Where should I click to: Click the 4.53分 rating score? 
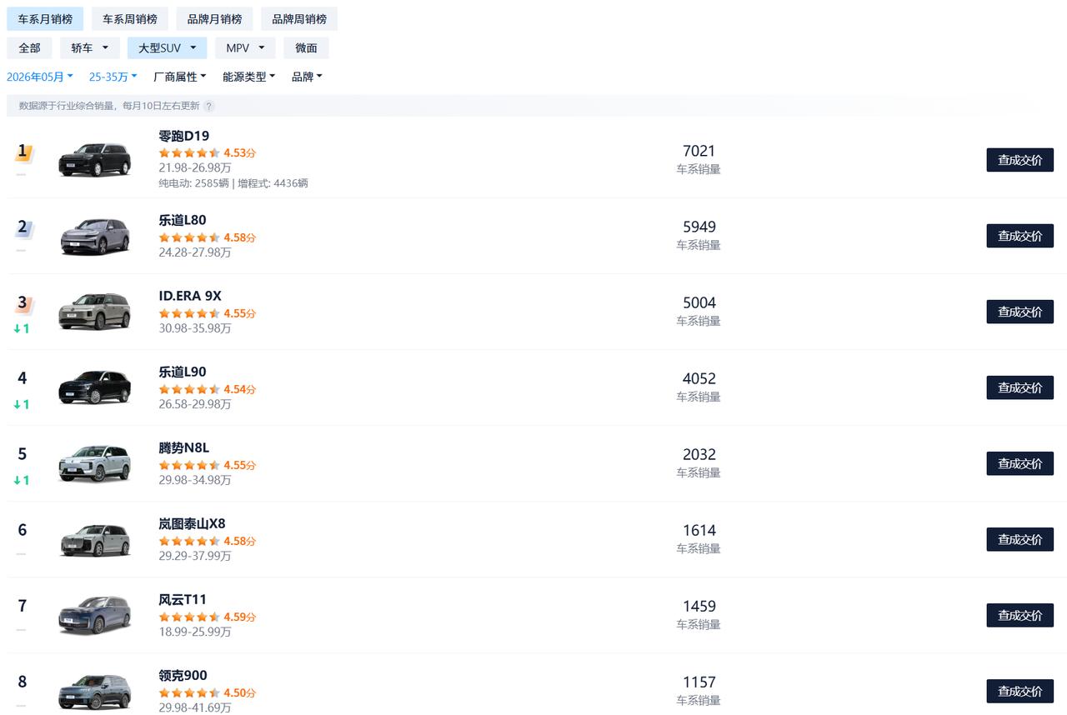pyautogui.click(x=240, y=153)
